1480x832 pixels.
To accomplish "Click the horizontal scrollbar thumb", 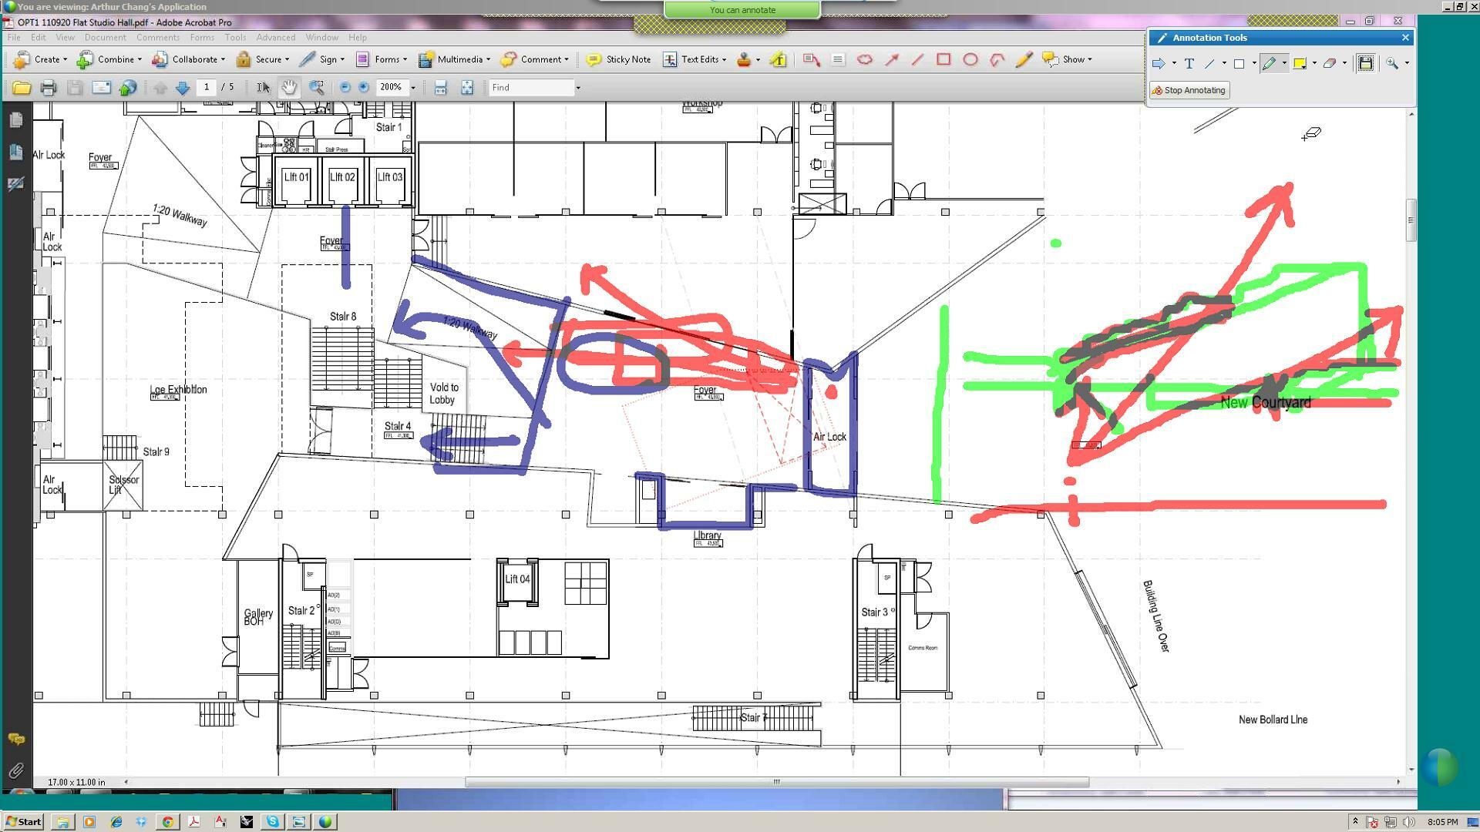I will click(x=777, y=782).
